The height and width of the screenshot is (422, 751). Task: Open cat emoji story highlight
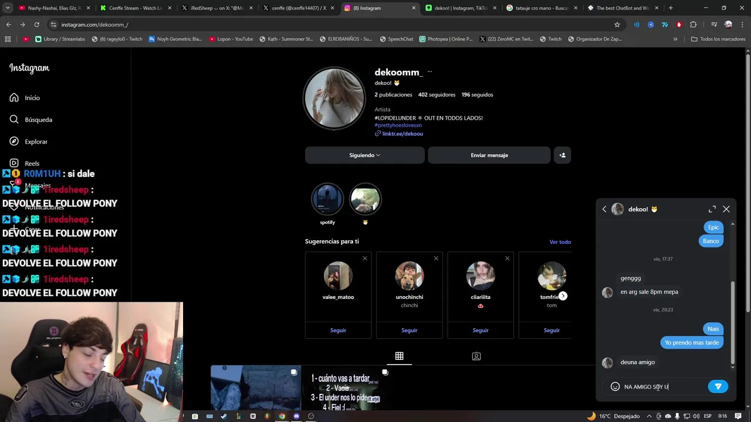[365, 199]
